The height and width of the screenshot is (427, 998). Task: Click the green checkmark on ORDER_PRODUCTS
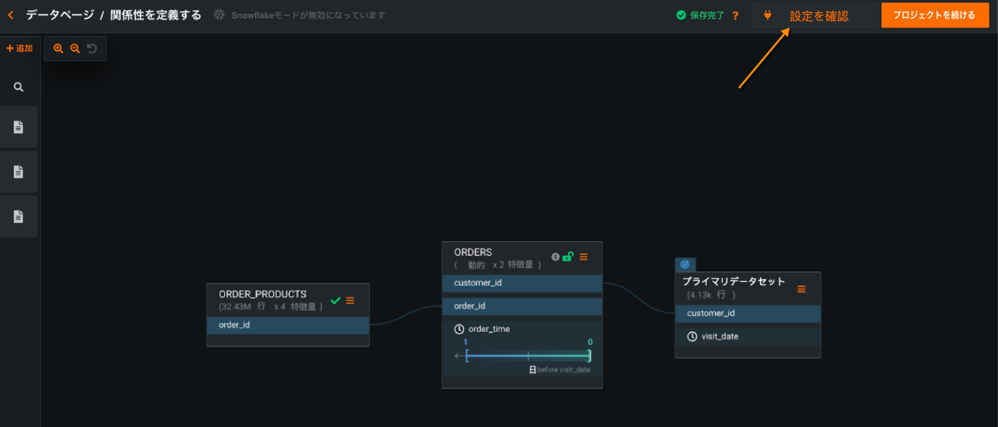(335, 300)
